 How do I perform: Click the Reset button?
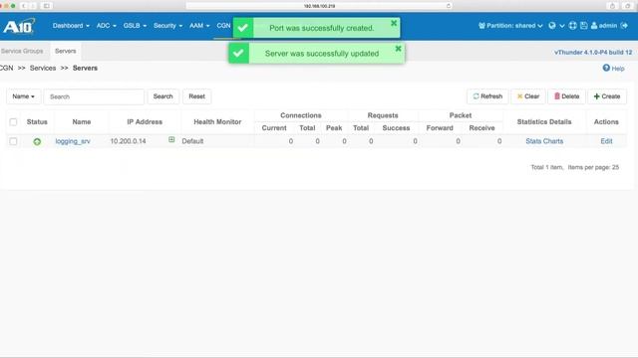(x=197, y=96)
